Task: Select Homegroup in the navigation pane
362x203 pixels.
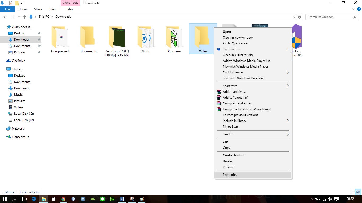Action: pyautogui.click(x=20, y=137)
